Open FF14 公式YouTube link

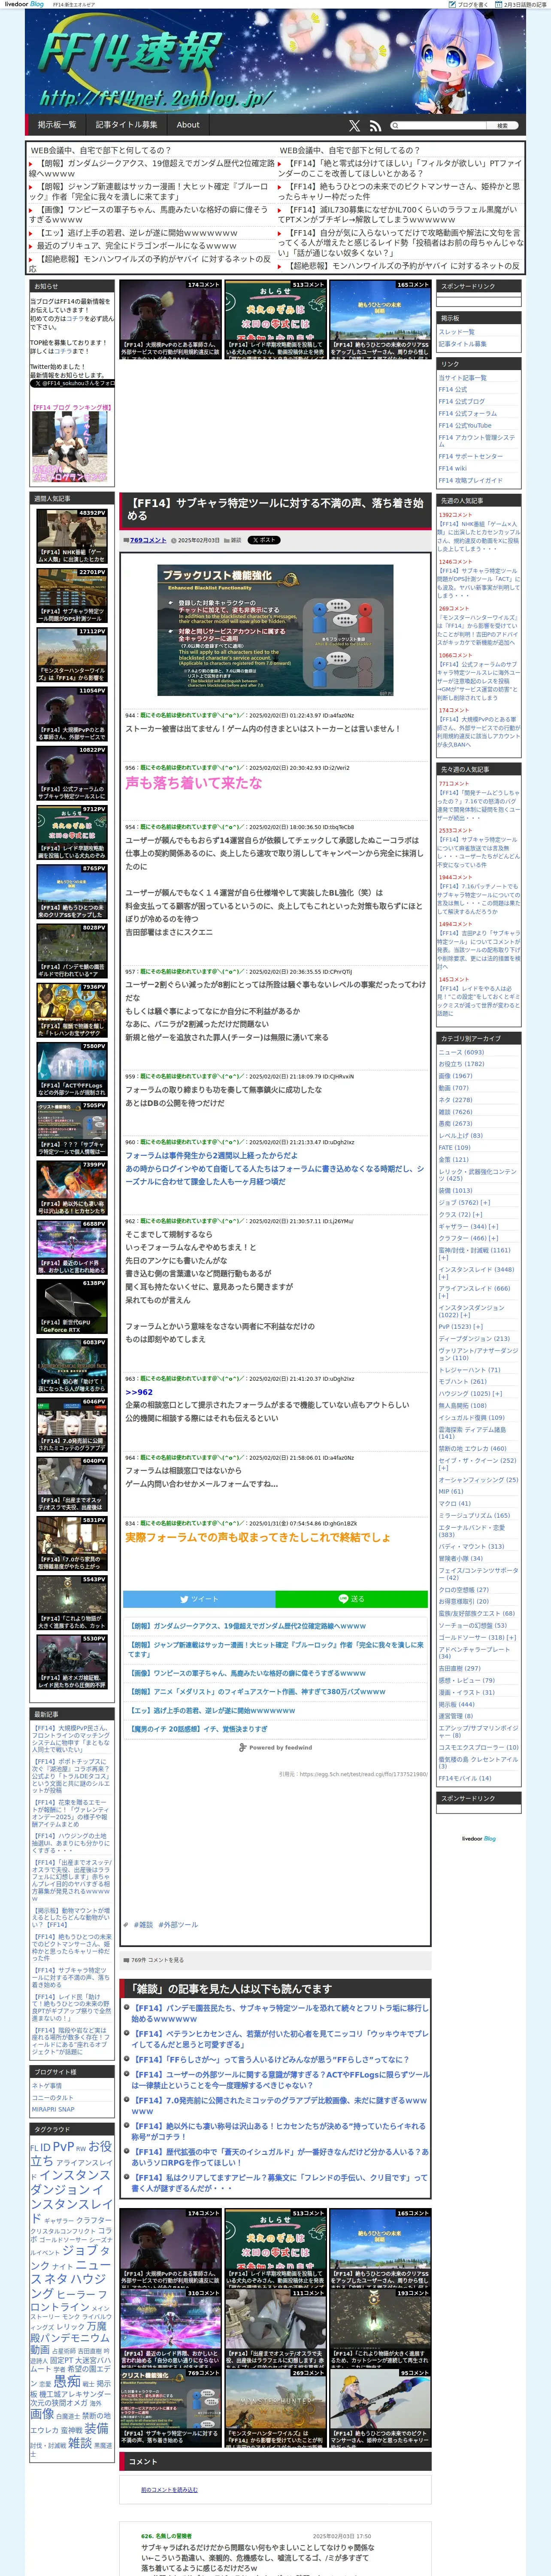click(x=465, y=425)
